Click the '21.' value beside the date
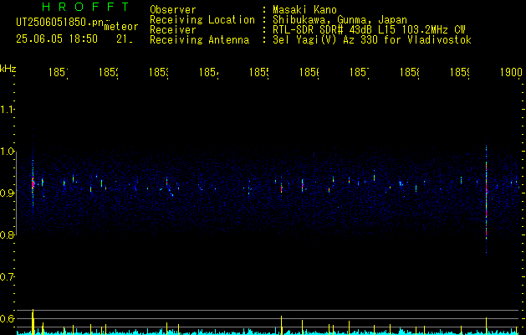This screenshot has height=335, width=526. [x=125, y=39]
